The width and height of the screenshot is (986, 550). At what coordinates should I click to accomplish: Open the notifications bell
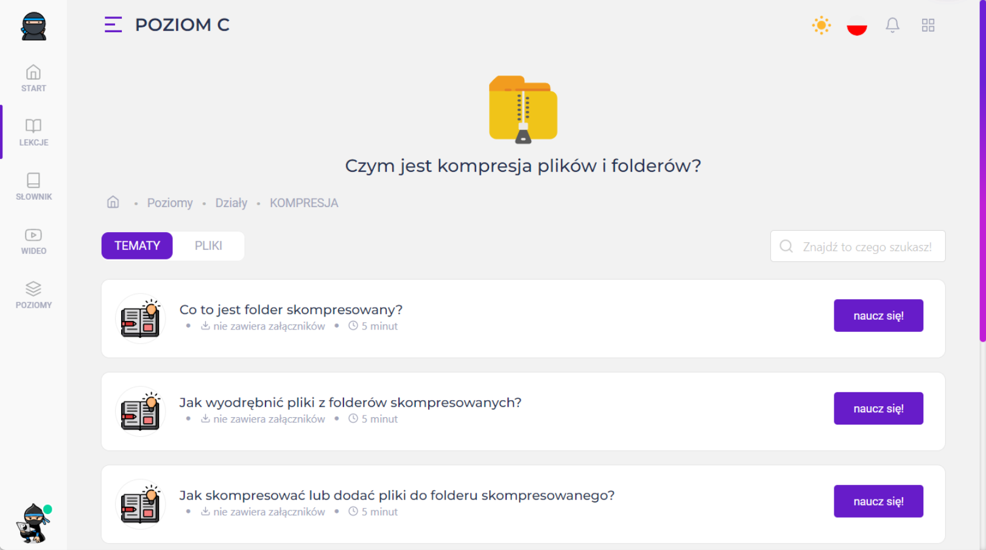pyautogui.click(x=892, y=25)
